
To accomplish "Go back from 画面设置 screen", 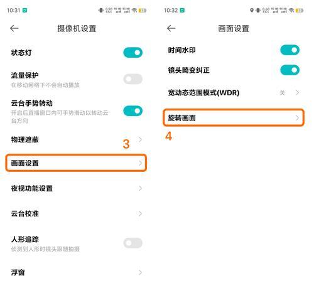I will click(171, 28).
